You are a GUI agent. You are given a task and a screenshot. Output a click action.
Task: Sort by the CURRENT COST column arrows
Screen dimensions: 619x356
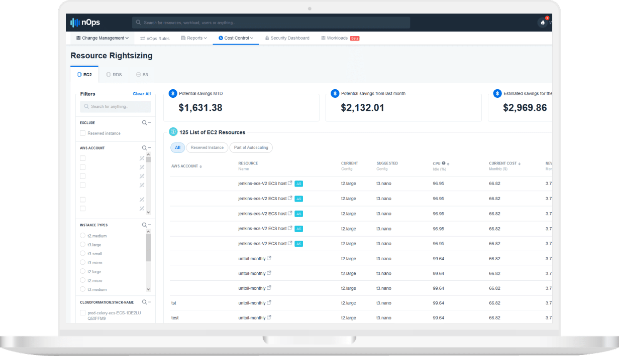pos(520,163)
